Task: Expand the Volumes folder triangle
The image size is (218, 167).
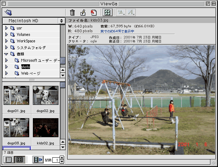Action: pos(6,34)
